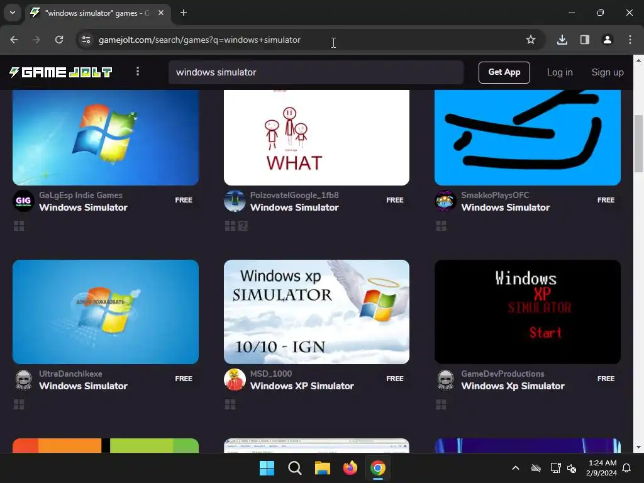The image size is (644, 483).
Task: Open the three-dot menu beside Game Jolt logo
Action: [x=138, y=72]
